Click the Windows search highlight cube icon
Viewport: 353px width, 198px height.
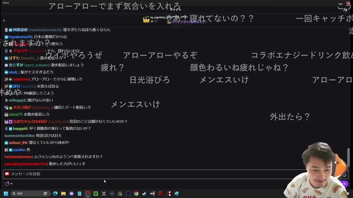point(46,194)
